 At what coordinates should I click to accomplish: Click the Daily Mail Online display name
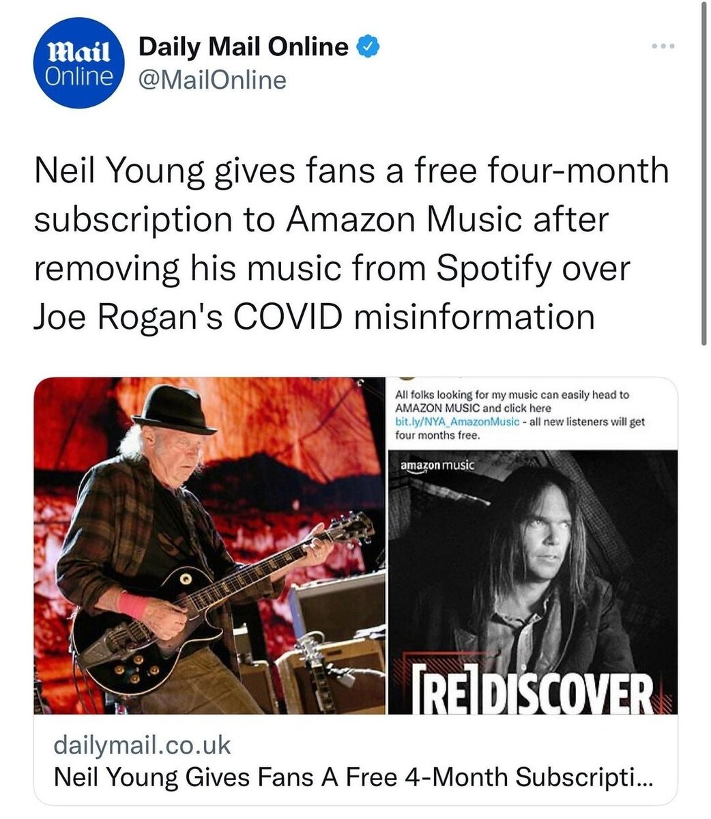244,47
